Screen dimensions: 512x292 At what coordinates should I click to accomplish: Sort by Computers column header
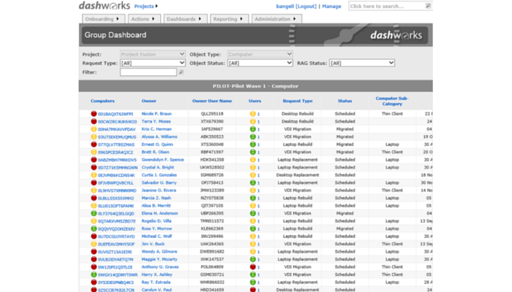tap(102, 101)
